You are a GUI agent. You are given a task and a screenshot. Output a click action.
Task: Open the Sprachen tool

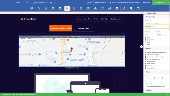click(103, 8)
